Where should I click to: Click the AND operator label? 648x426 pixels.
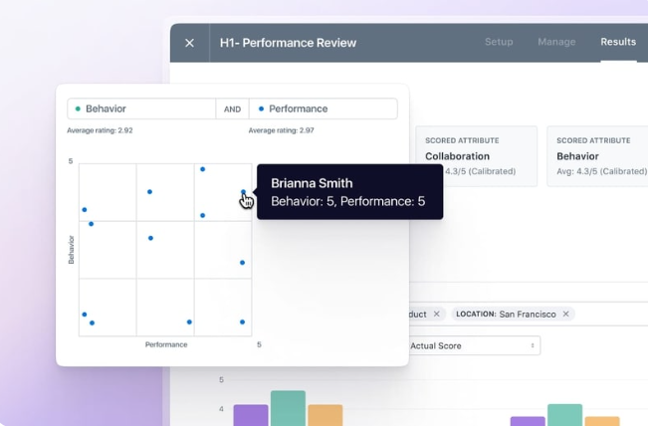[x=232, y=109]
